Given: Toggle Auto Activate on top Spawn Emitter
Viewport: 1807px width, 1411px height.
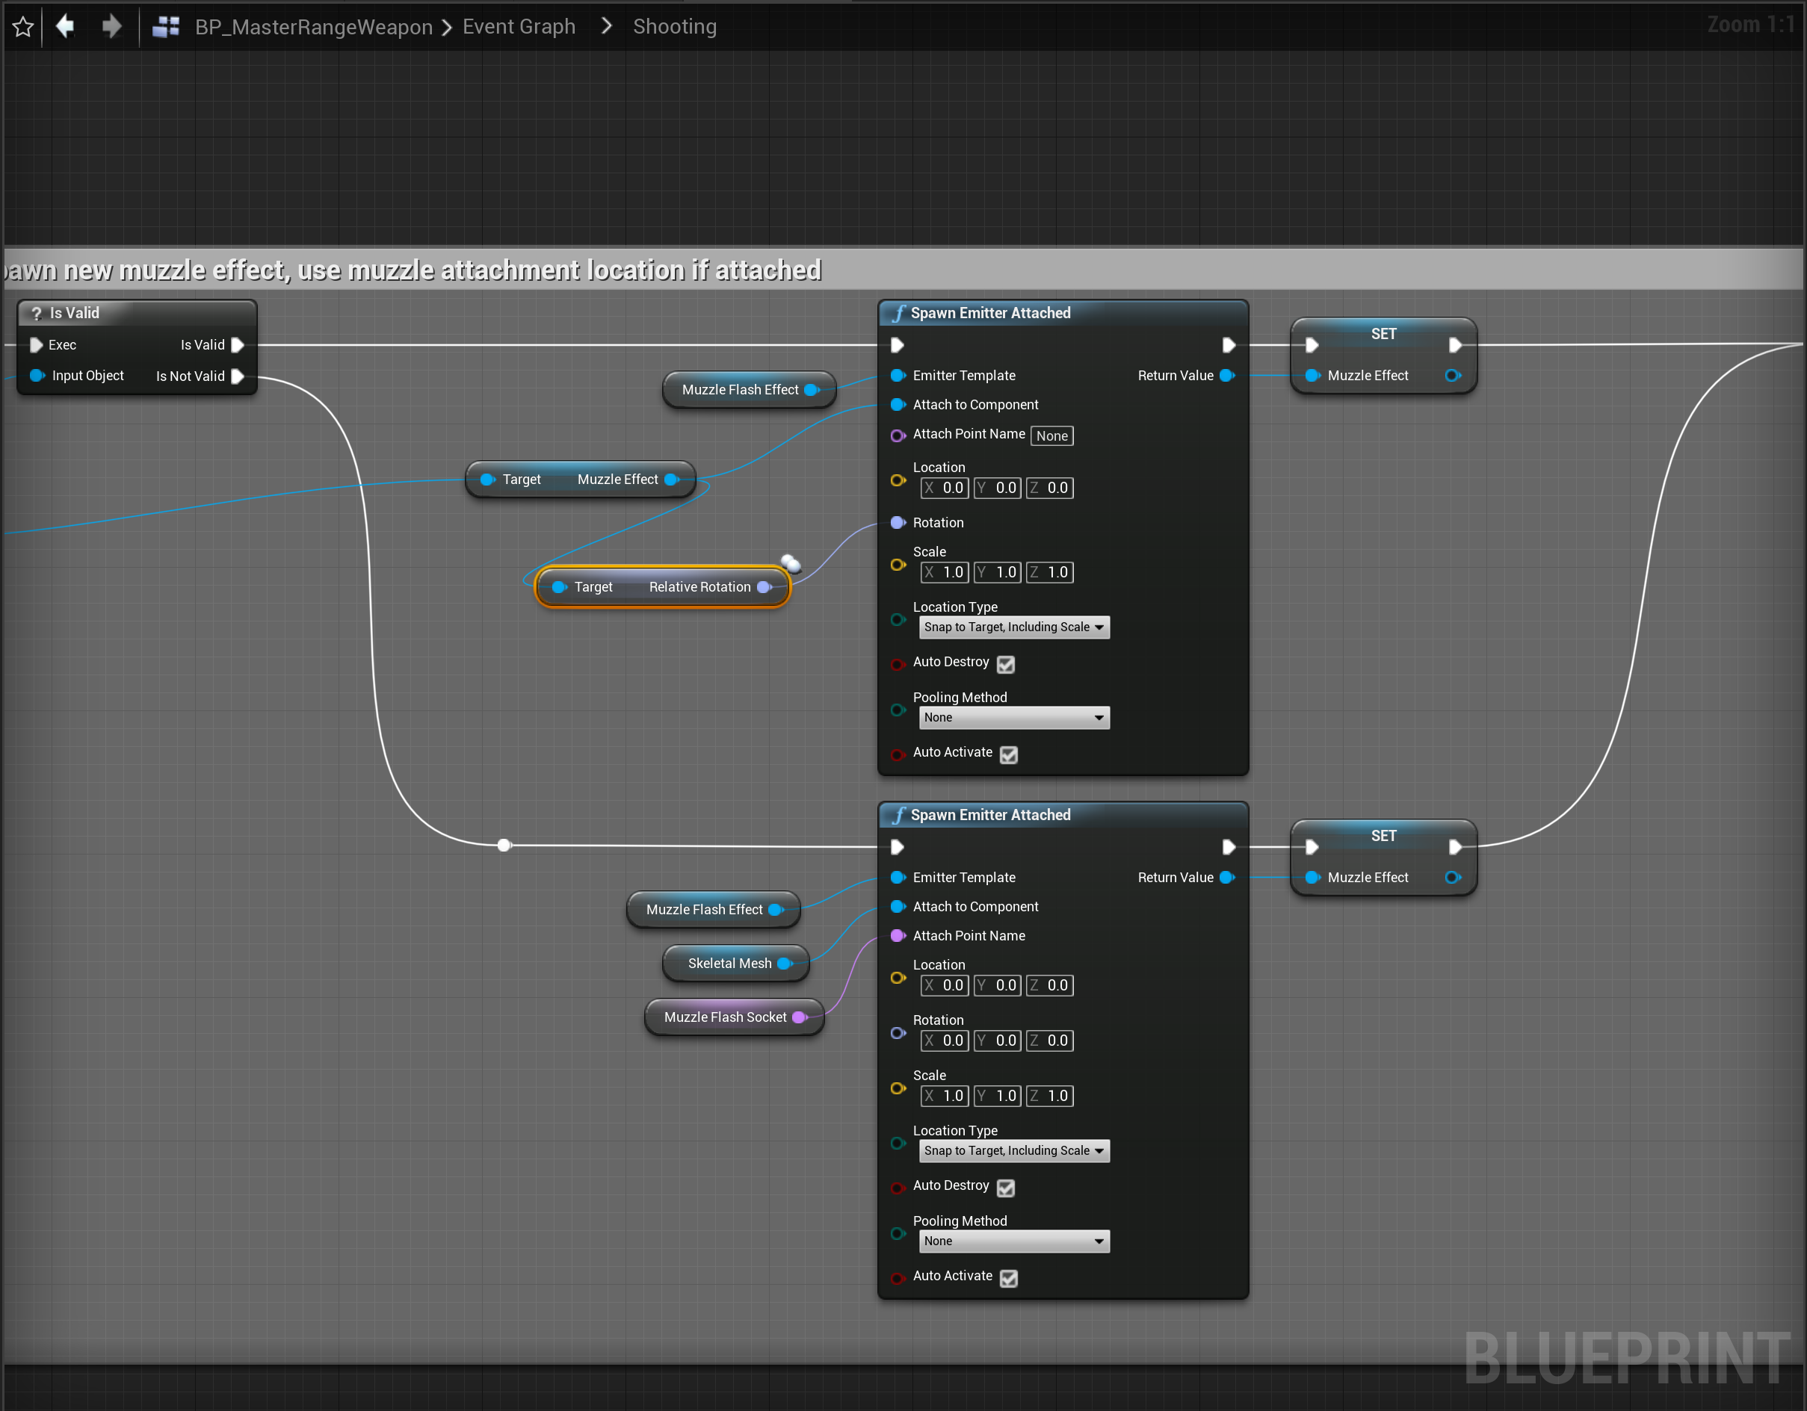Looking at the screenshot, I should pos(1009,754).
